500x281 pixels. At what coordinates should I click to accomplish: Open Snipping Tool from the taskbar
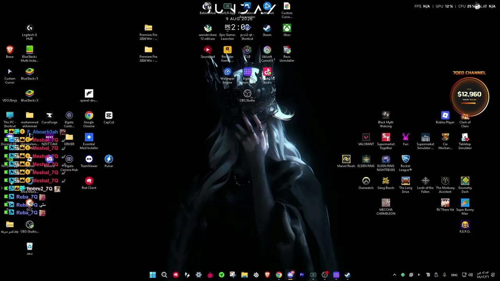(233, 275)
